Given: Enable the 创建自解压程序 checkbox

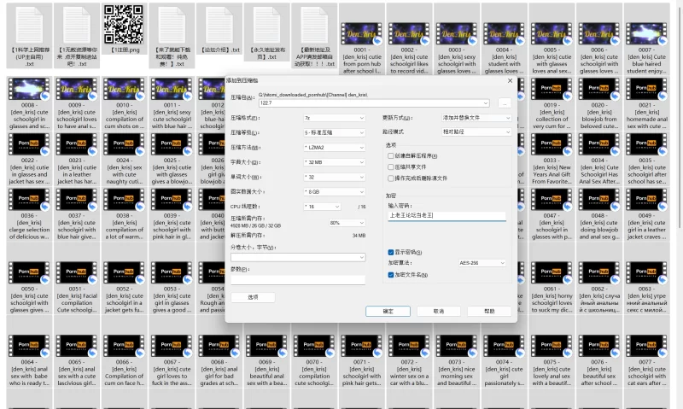Looking at the screenshot, I should point(390,156).
